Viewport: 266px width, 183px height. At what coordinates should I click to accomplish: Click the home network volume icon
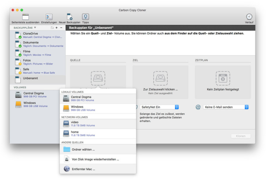(66, 134)
